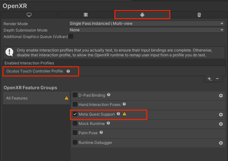Open Mock Runtime settings gear

tap(221, 124)
